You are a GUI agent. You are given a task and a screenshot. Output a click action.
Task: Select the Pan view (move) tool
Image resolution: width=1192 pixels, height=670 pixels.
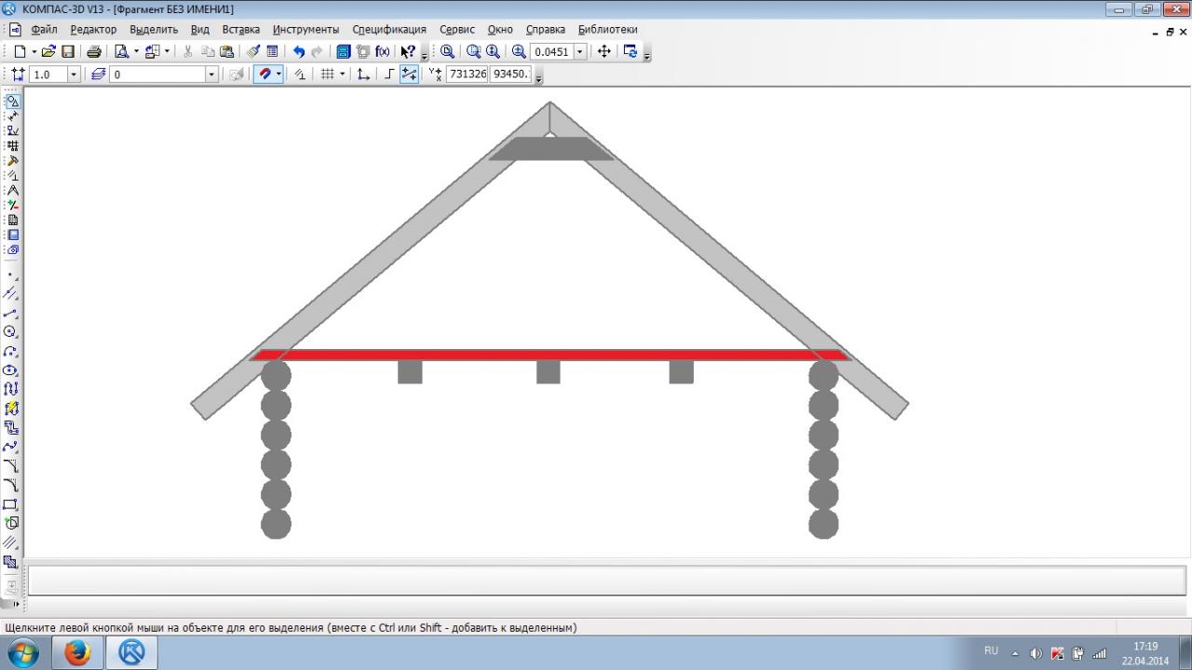(x=603, y=52)
